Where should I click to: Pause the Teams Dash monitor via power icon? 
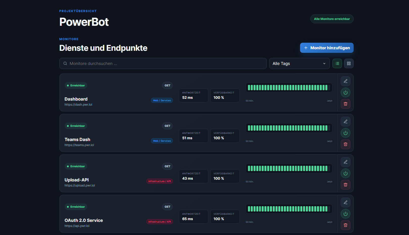(345, 133)
